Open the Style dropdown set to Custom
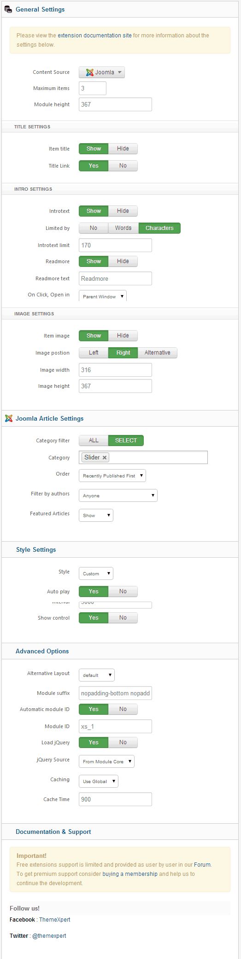This screenshot has height=959, width=241. 96,573
